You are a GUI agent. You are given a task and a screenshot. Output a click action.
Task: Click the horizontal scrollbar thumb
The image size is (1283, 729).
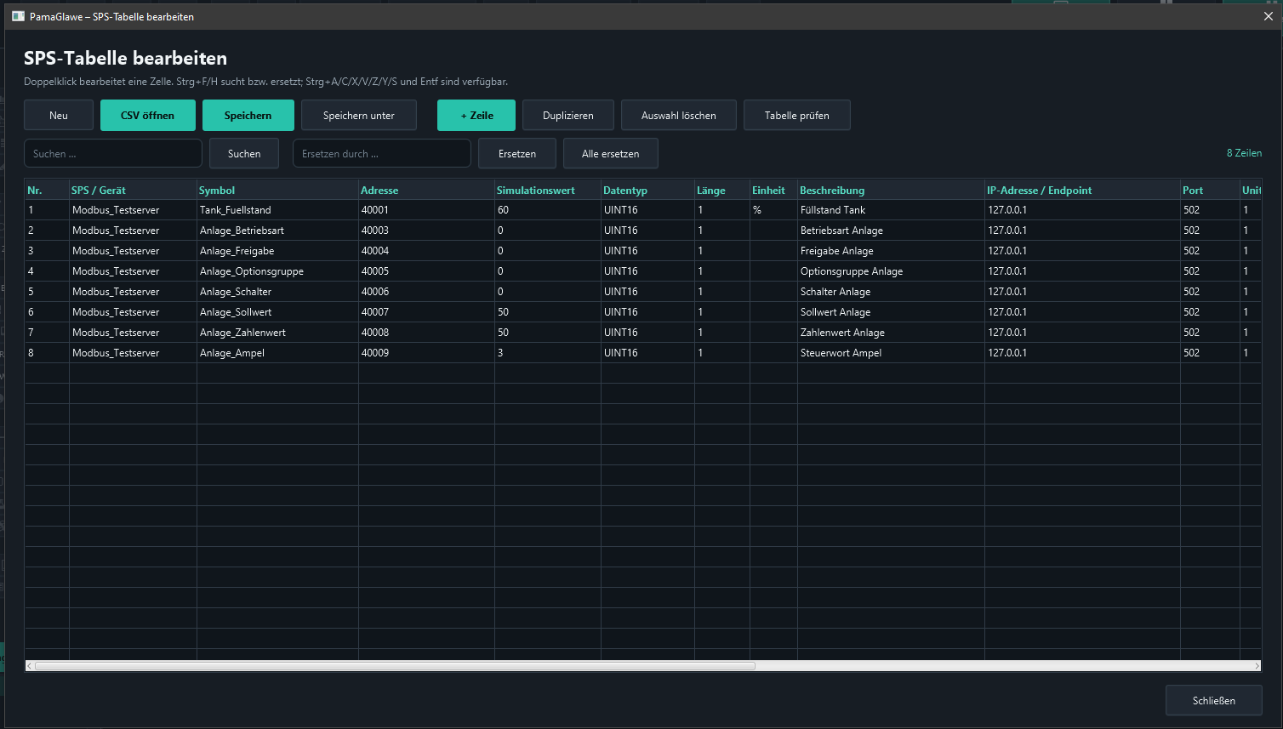395,666
